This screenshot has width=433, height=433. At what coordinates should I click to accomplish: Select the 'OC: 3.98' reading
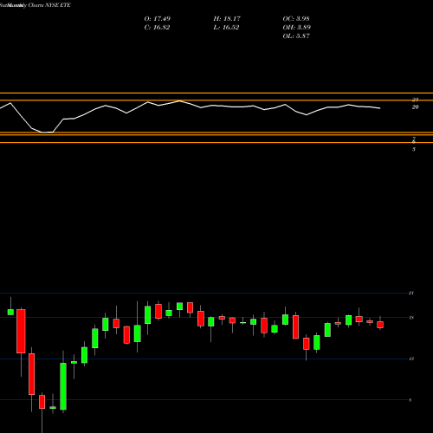point(296,19)
